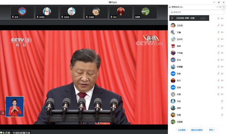Click the 全体静音 mute all button

[182, 130]
